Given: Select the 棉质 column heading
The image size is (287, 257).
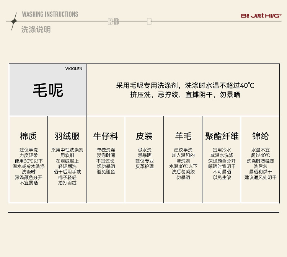Looking at the screenshot, I should [28, 136].
